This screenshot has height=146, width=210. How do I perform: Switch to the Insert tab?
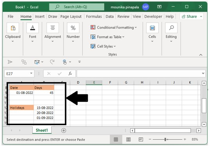click(40, 16)
